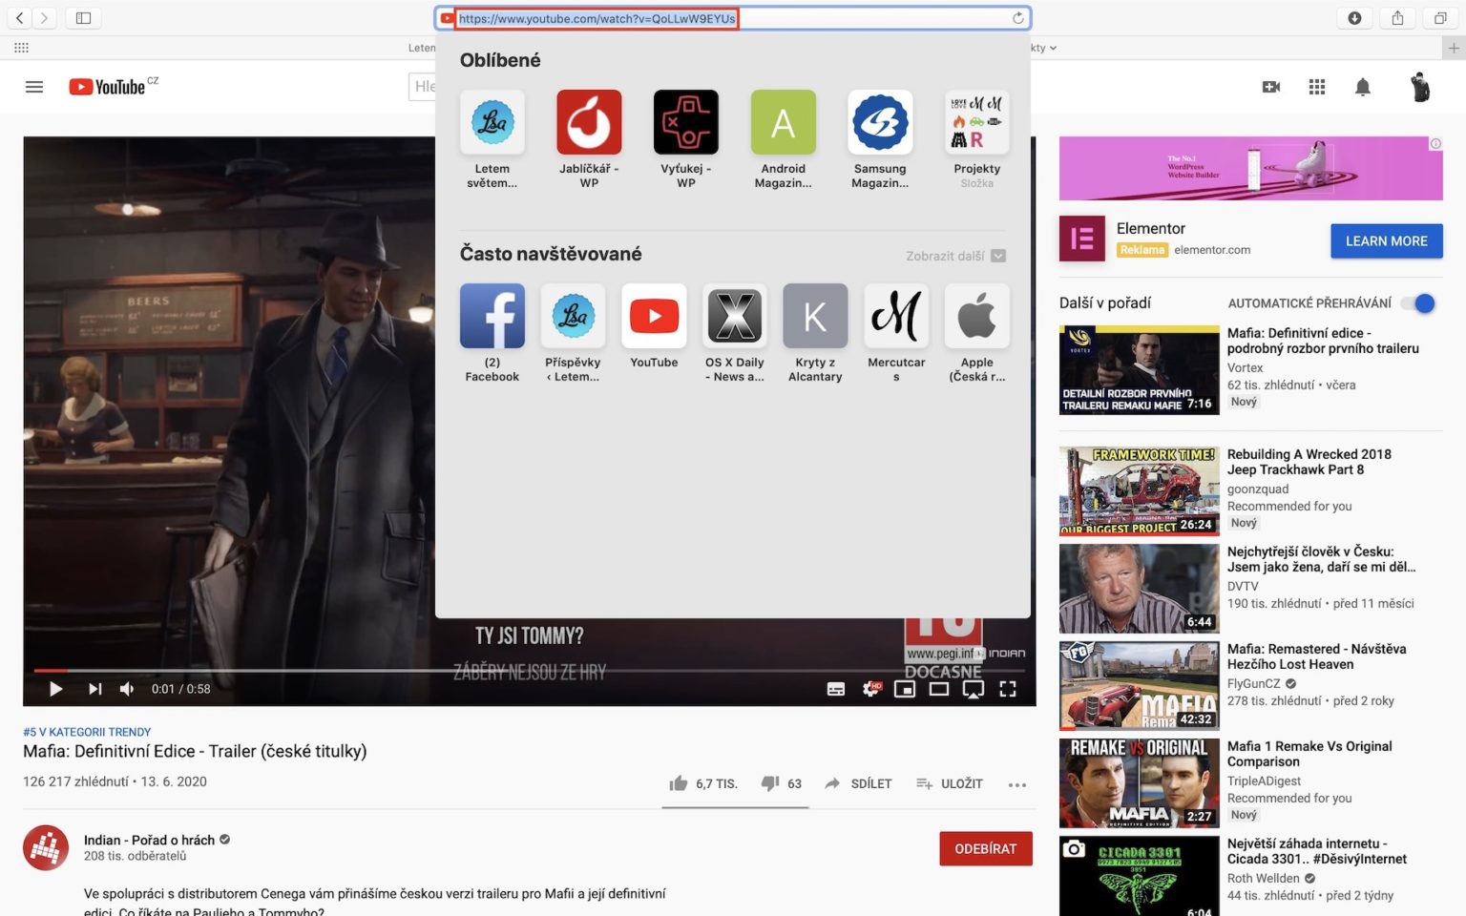Switch to theater mode
1466x916 pixels.
939,689
